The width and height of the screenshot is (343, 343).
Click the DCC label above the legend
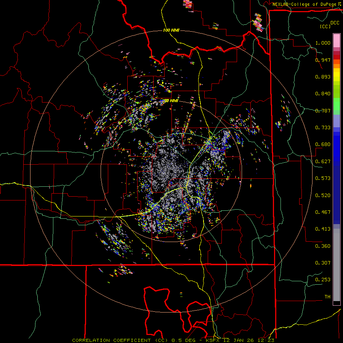coord(335,23)
